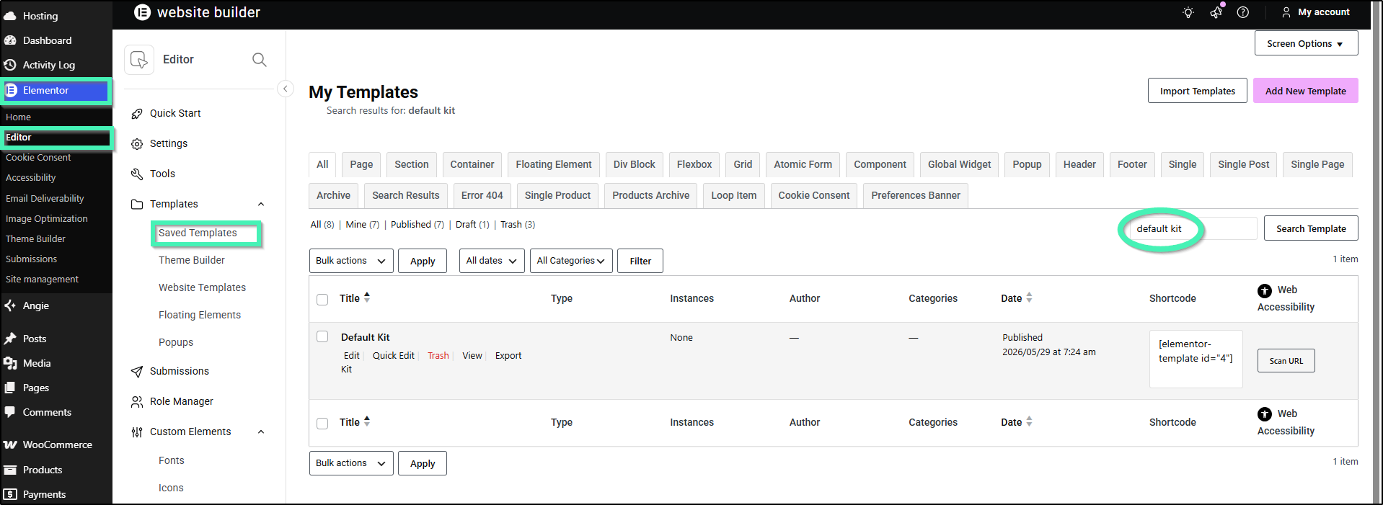Click the Comments speech bubble icon
The width and height of the screenshot is (1383, 505).
click(x=10, y=412)
